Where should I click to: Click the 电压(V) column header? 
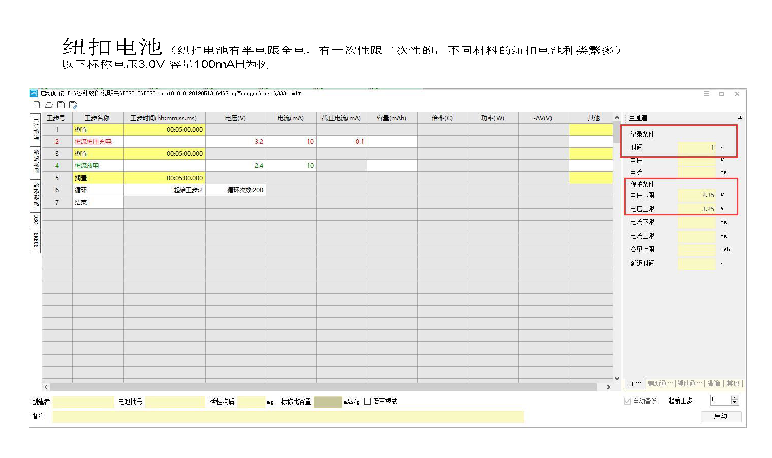[236, 118]
